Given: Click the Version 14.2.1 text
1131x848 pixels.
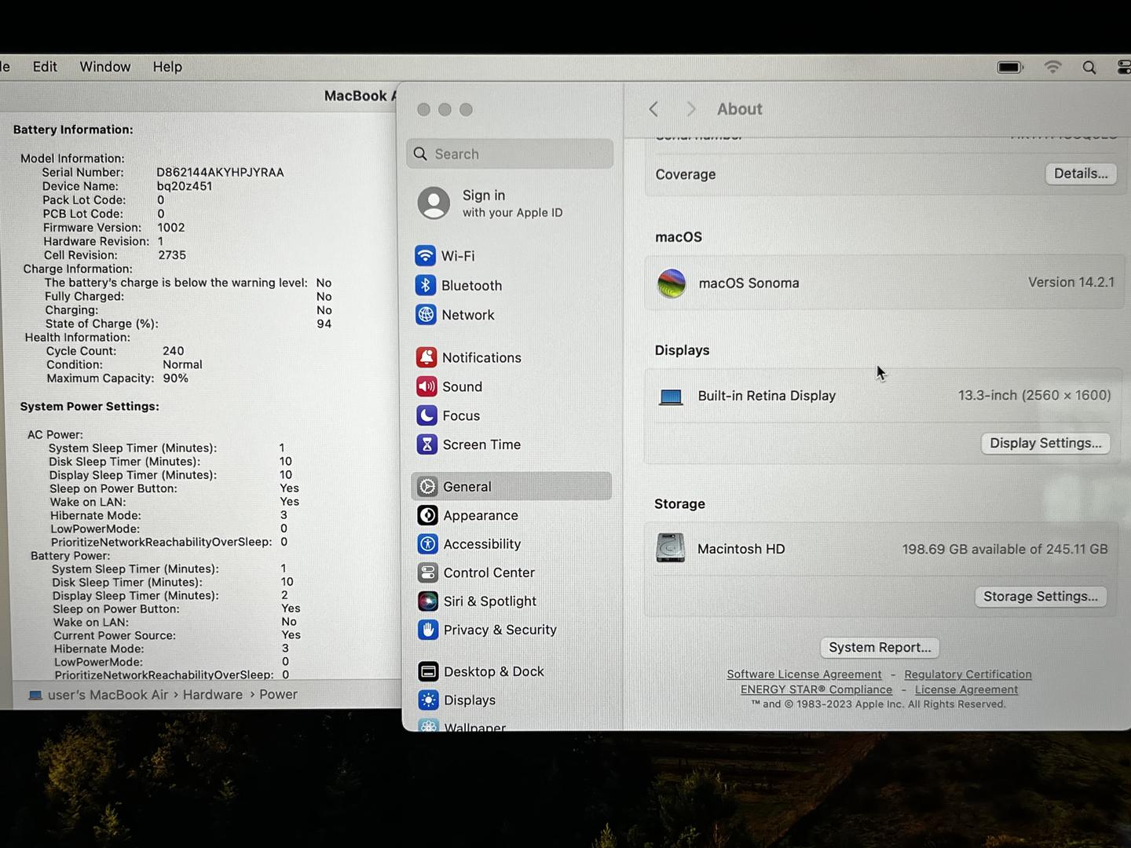Looking at the screenshot, I should 1071,282.
